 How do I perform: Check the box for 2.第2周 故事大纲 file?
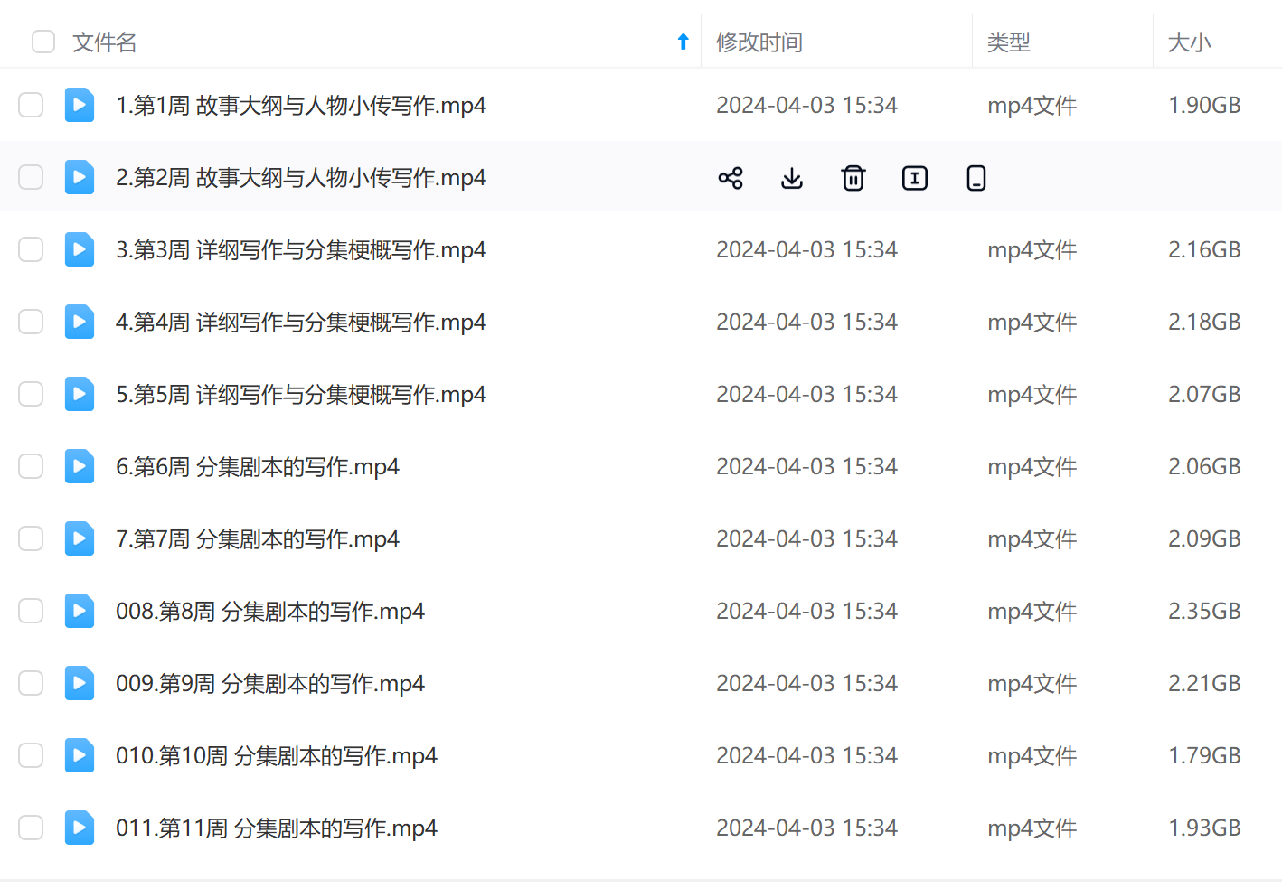31,177
